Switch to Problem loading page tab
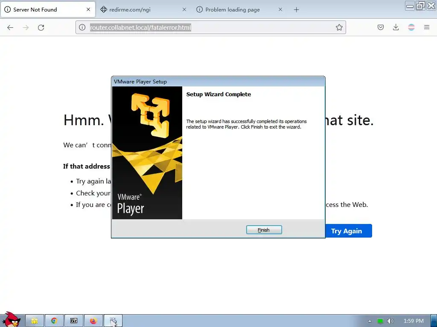Viewport: 437px width, 327px height. [240, 9]
